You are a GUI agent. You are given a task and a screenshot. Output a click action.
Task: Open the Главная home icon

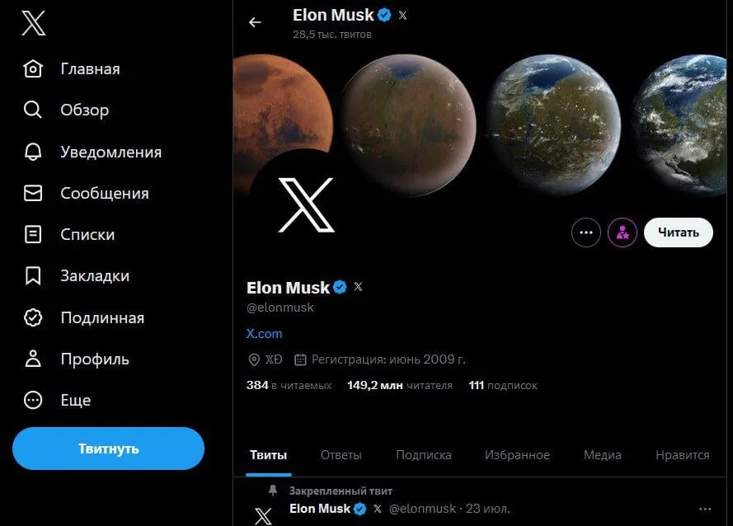click(x=33, y=69)
